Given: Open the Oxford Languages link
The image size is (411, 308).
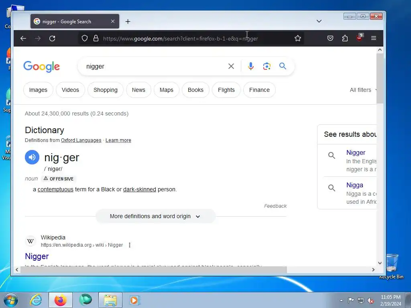Looking at the screenshot, I should pos(81,140).
